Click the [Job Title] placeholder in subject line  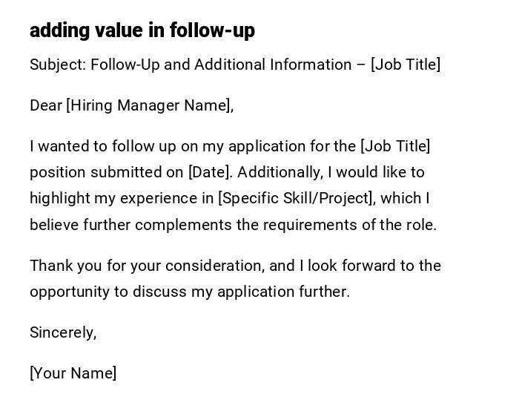[x=406, y=65]
